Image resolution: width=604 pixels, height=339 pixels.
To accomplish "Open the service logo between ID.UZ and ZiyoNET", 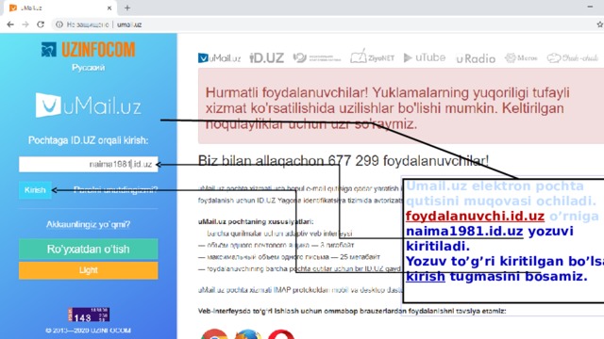I will (317, 58).
